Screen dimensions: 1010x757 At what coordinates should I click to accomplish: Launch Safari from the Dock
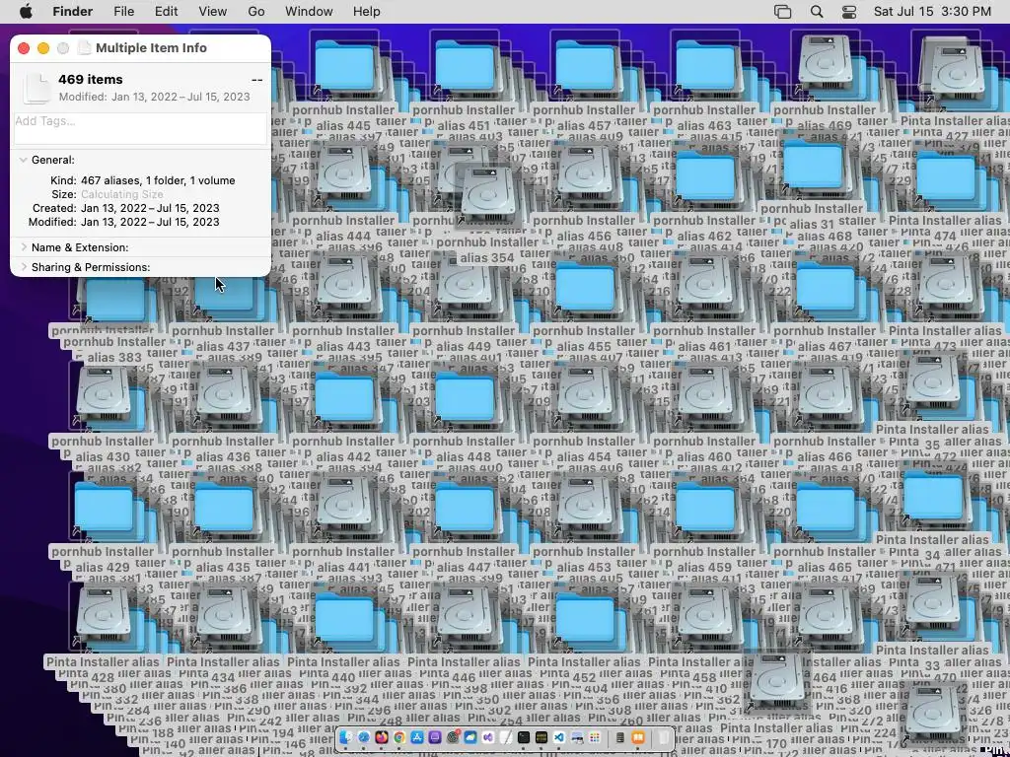click(364, 737)
